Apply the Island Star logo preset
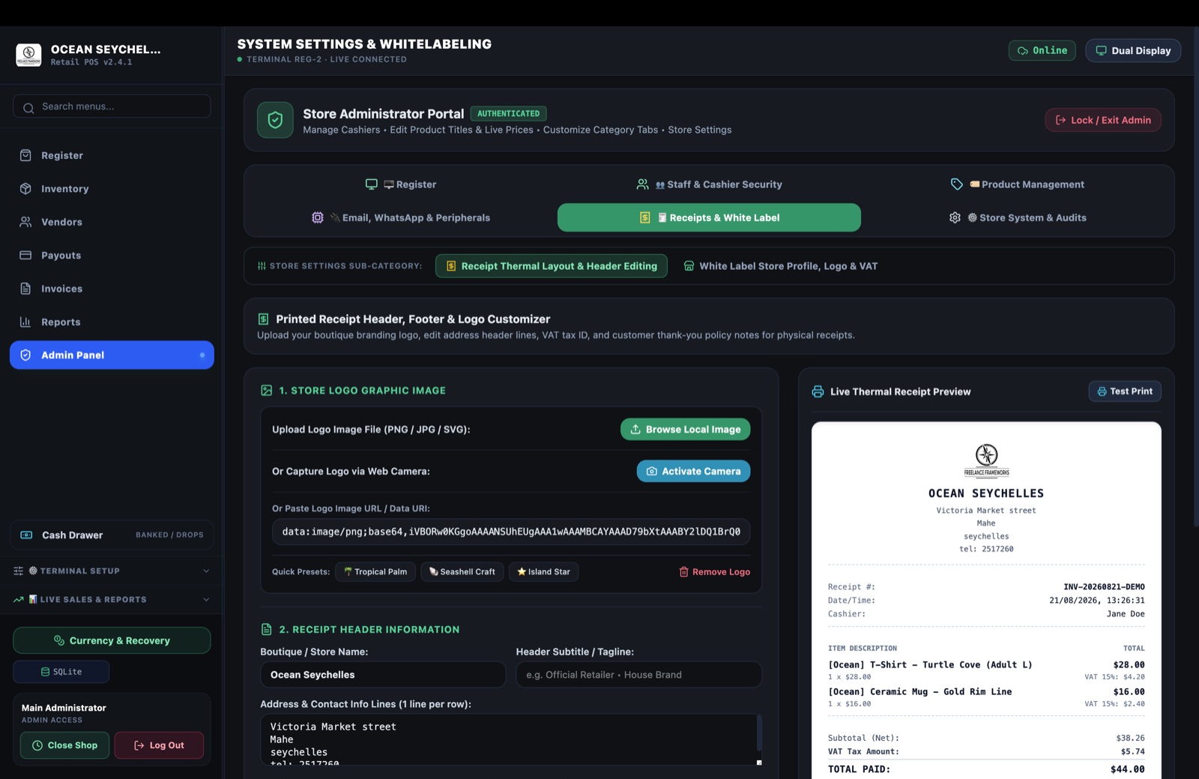 543,571
